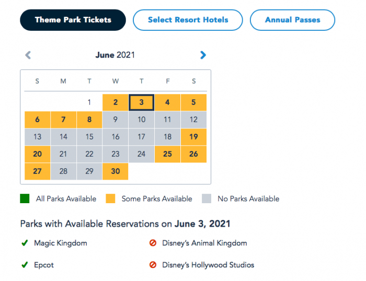Select June 25 on the calendar
Screen dimensions: 366x281
pyautogui.click(x=167, y=154)
